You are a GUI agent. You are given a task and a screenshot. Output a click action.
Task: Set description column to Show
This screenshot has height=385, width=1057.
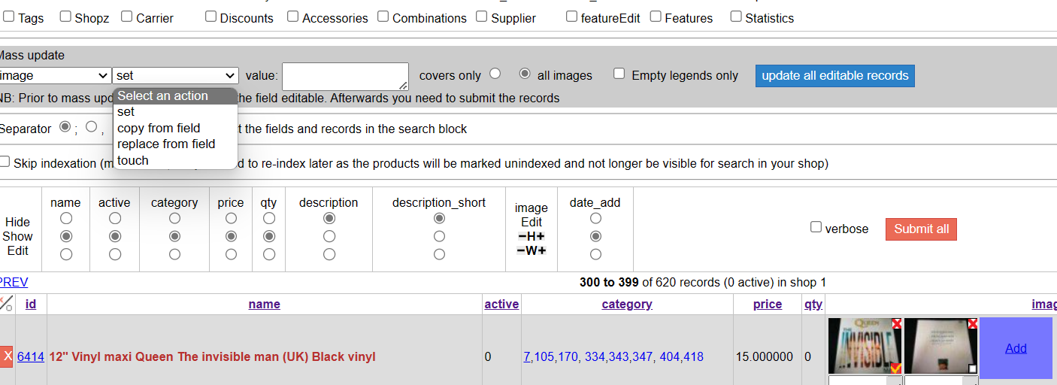click(x=329, y=236)
